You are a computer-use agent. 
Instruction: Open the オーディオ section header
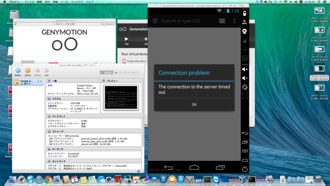(94, 149)
